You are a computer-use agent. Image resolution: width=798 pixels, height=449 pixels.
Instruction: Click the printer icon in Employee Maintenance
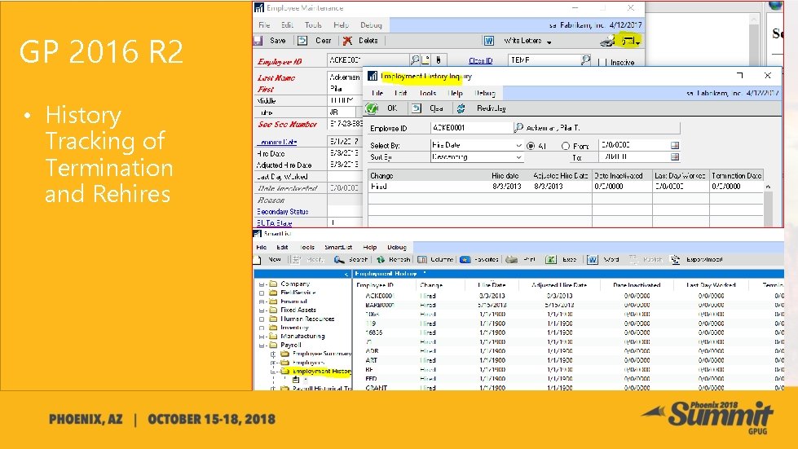(x=607, y=41)
